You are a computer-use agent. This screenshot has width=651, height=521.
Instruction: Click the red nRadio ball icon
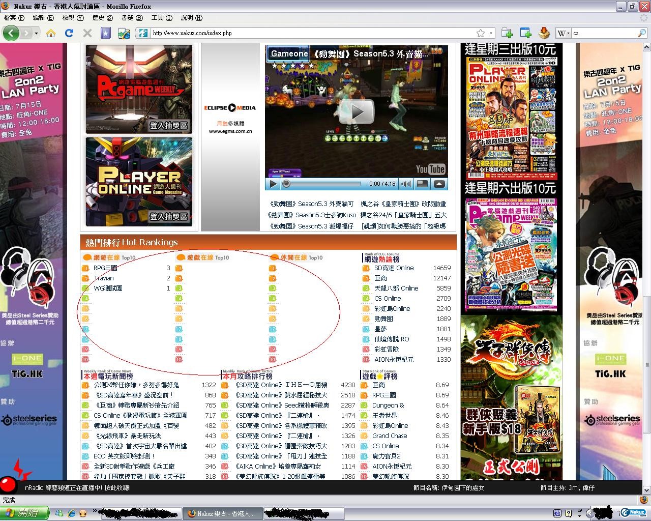point(8,484)
